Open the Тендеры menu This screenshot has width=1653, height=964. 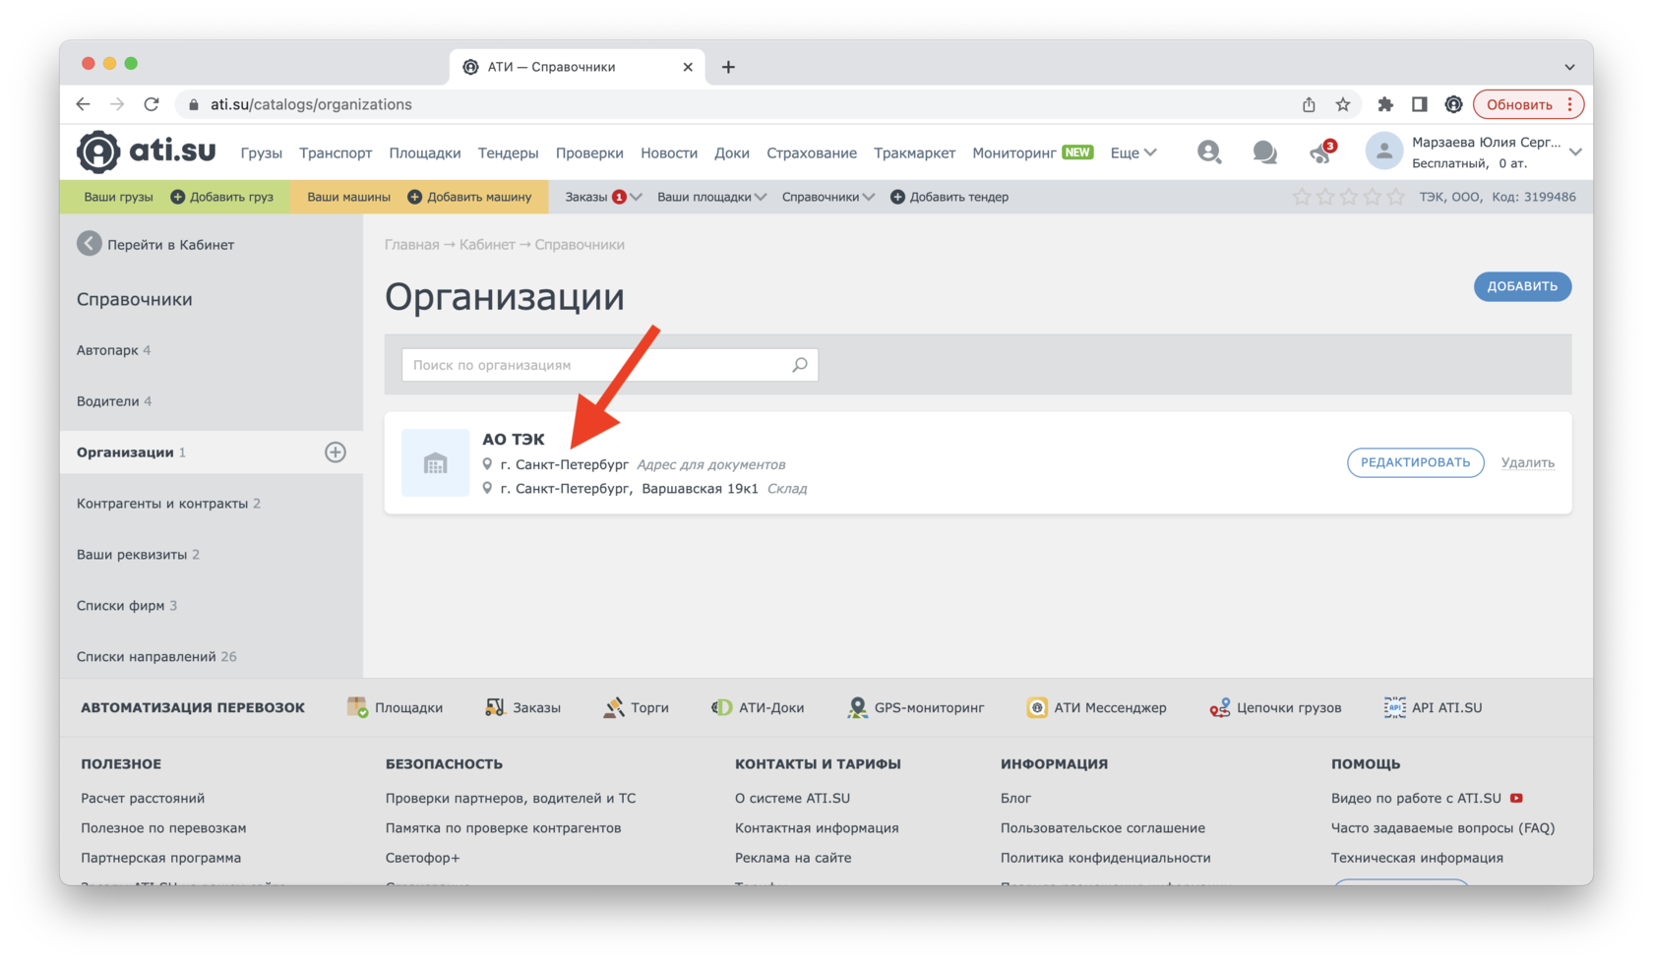click(x=508, y=152)
